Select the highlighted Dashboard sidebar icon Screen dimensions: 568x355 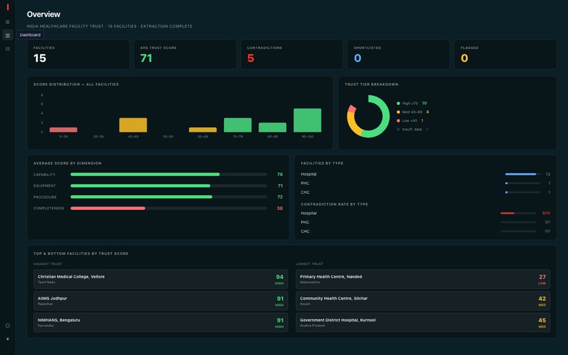coord(8,35)
